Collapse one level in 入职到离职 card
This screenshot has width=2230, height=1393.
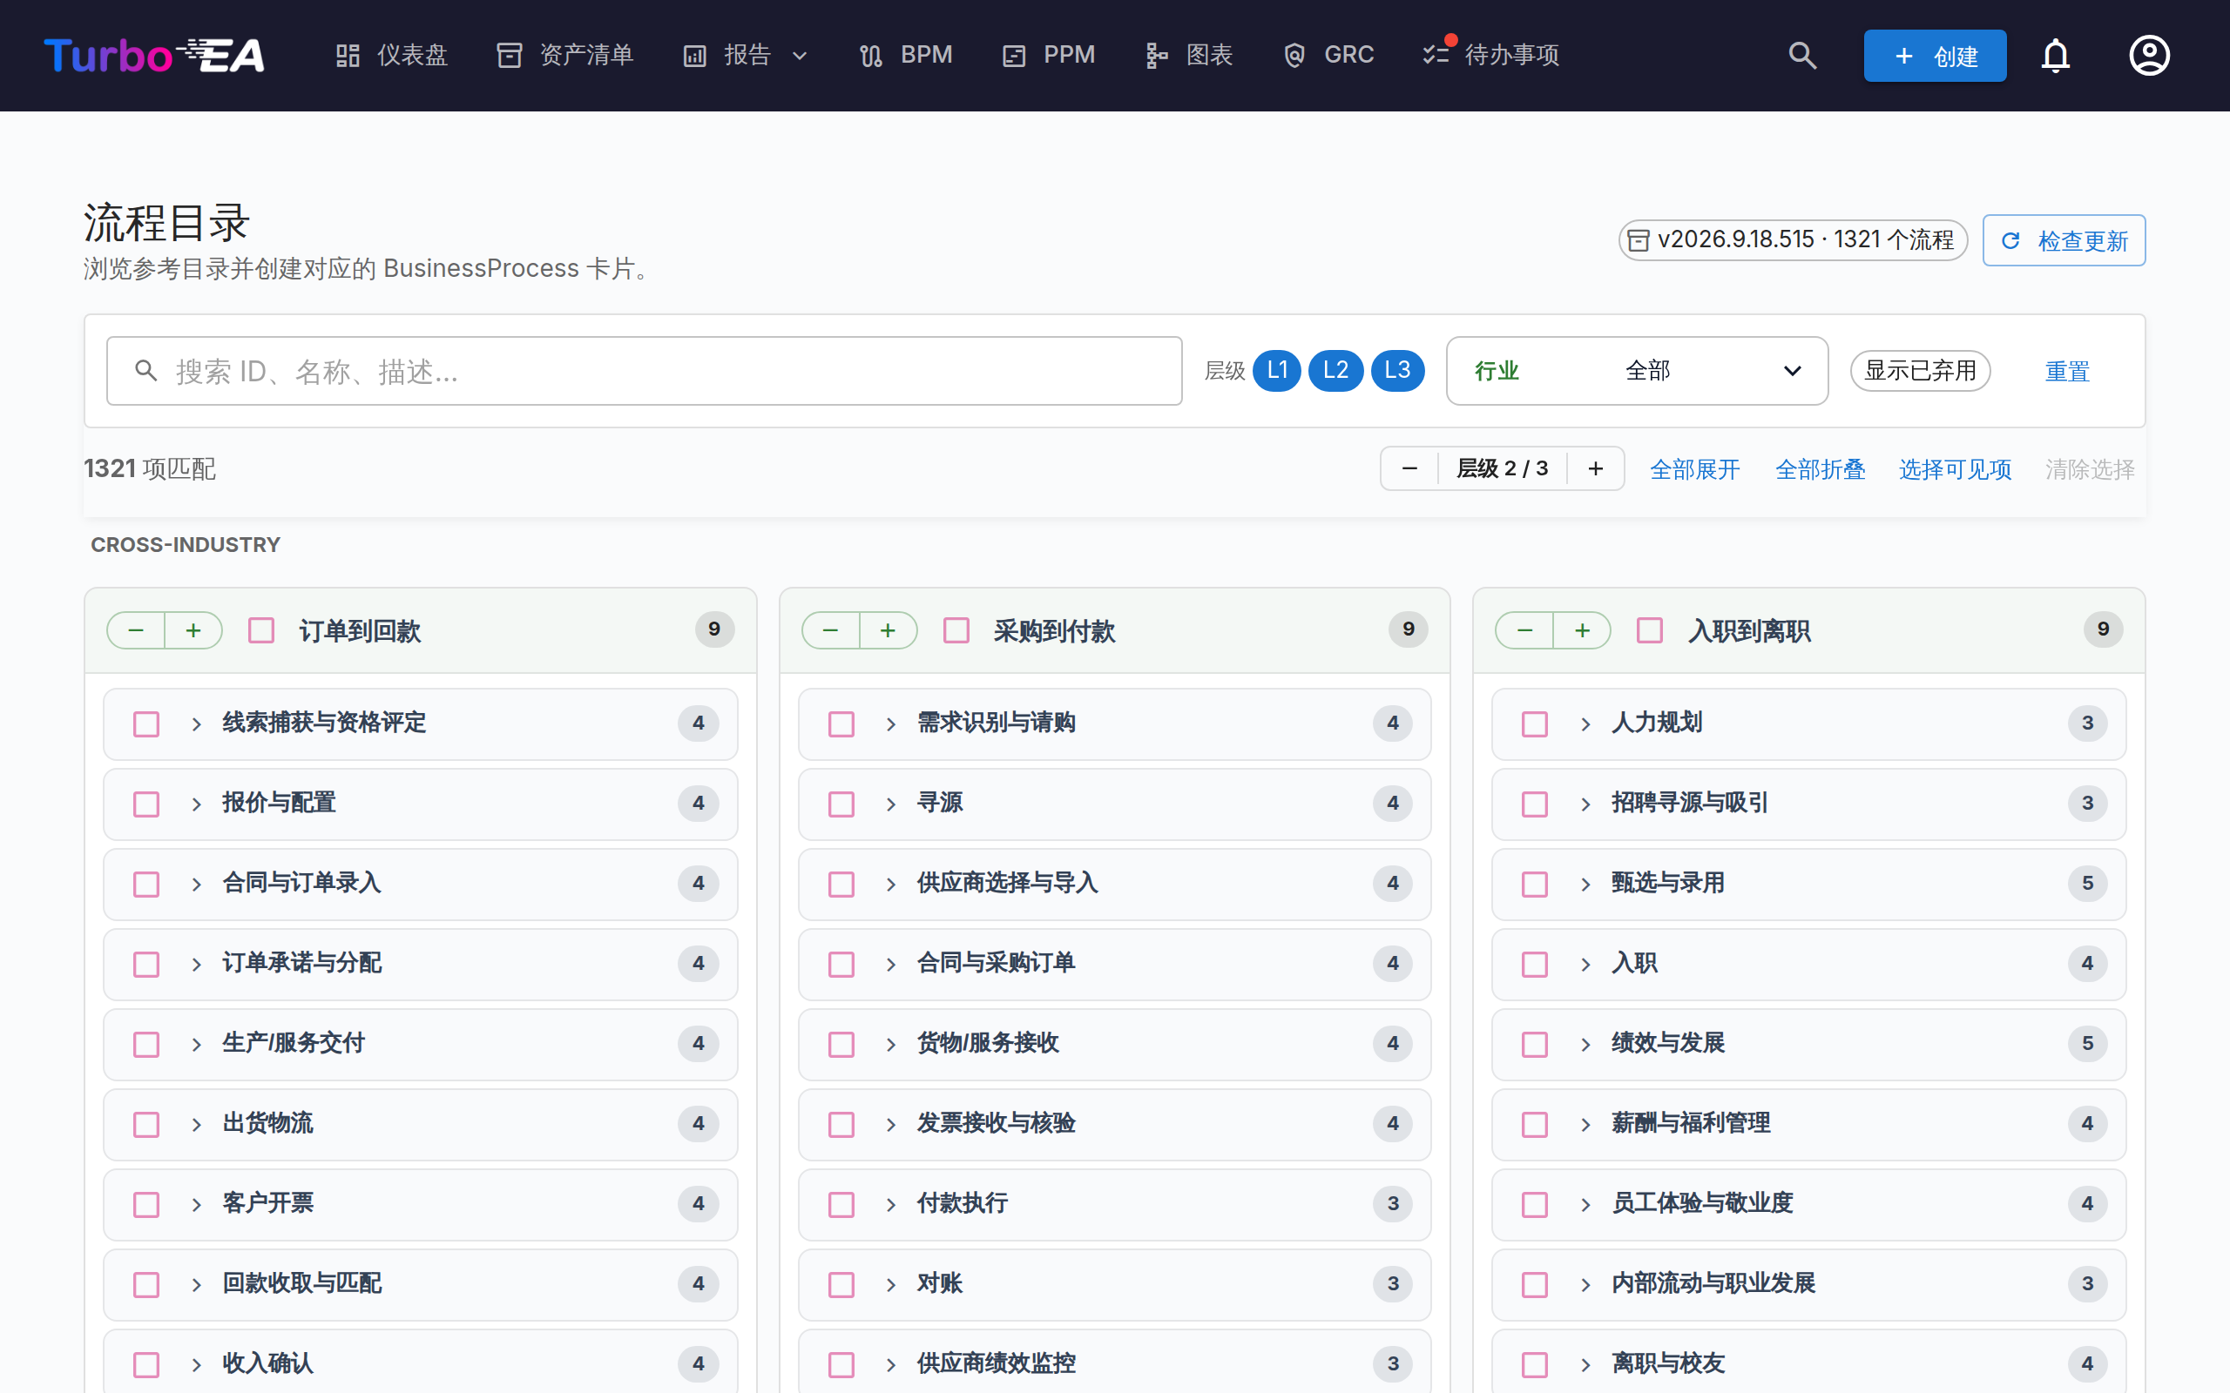tap(1525, 630)
